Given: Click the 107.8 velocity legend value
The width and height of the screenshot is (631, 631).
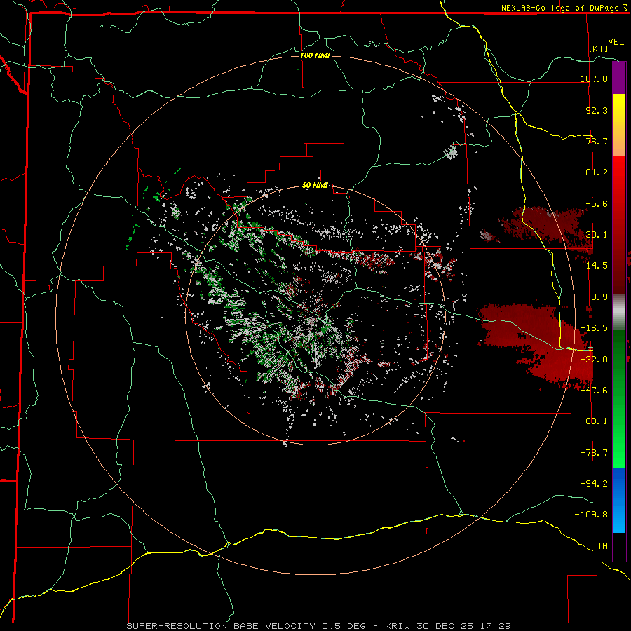Looking at the screenshot, I should 594,79.
